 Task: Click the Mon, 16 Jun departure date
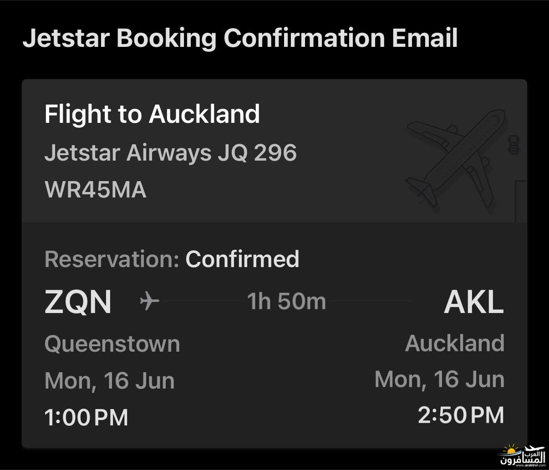click(x=110, y=380)
